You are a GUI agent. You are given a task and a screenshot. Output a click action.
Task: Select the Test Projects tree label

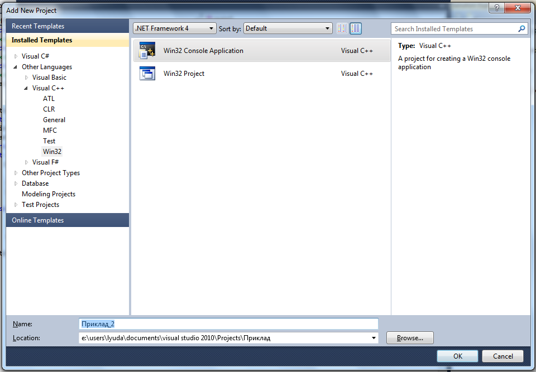(x=40, y=205)
